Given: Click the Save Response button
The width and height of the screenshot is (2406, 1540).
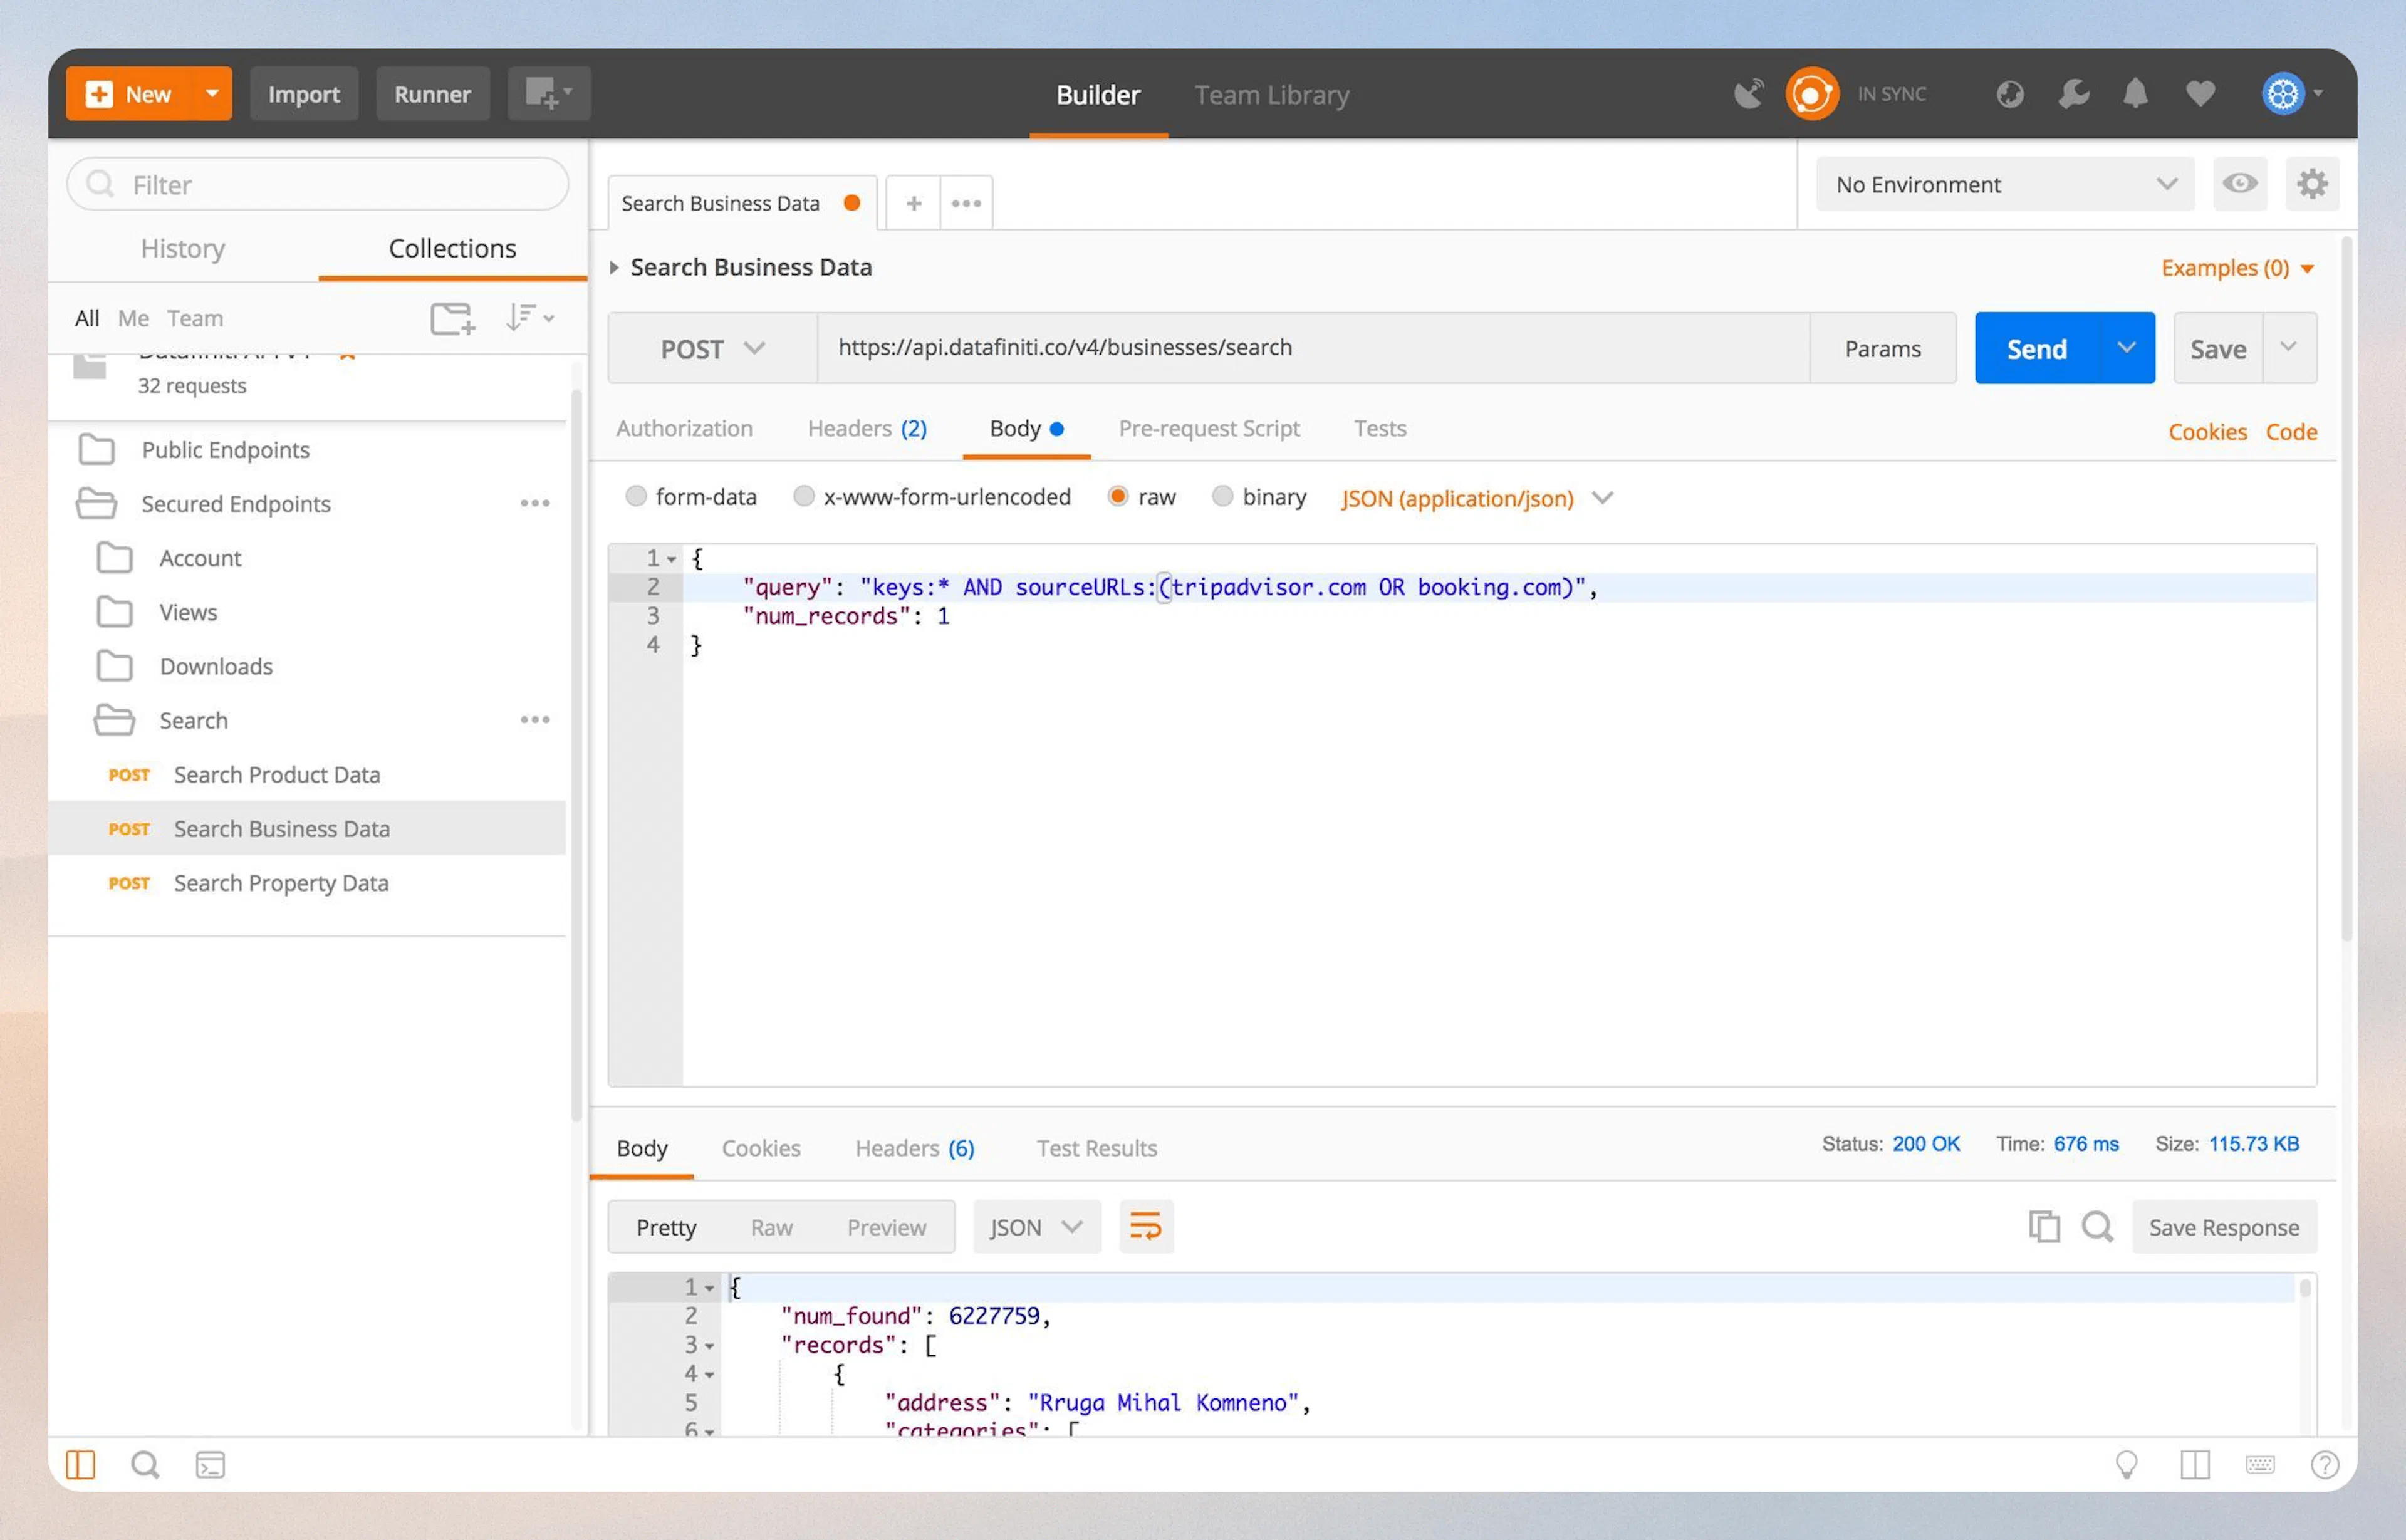Looking at the screenshot, I should click(2224, 1227).
